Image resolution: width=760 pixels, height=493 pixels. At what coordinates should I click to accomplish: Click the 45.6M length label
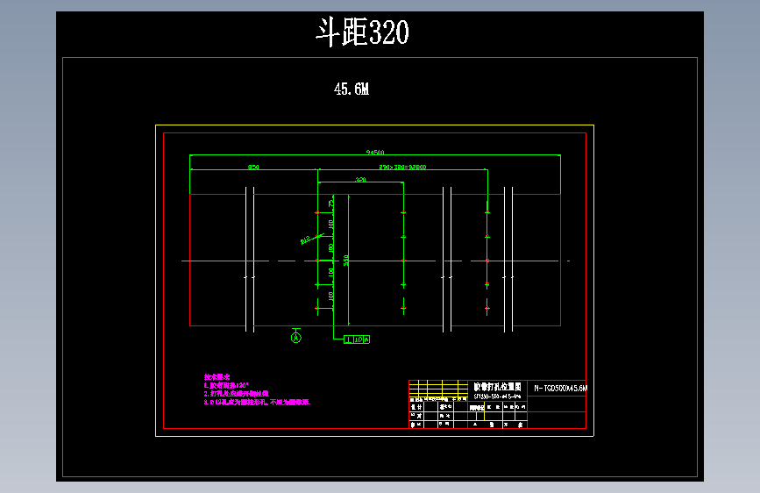352,89
